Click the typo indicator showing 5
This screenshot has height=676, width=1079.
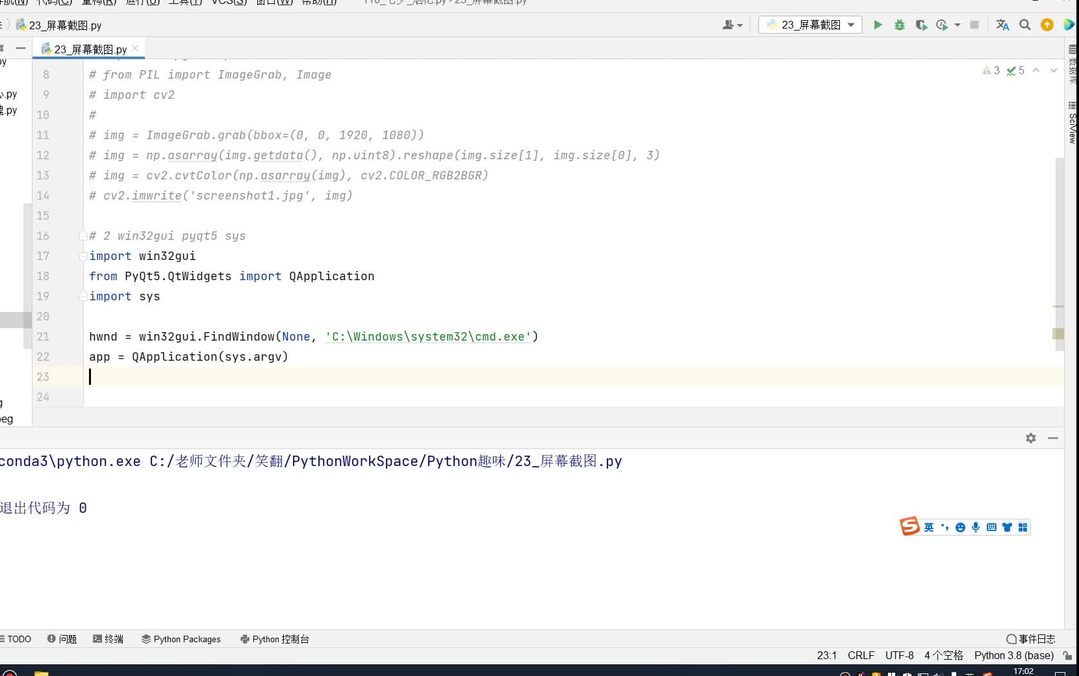1015,70
